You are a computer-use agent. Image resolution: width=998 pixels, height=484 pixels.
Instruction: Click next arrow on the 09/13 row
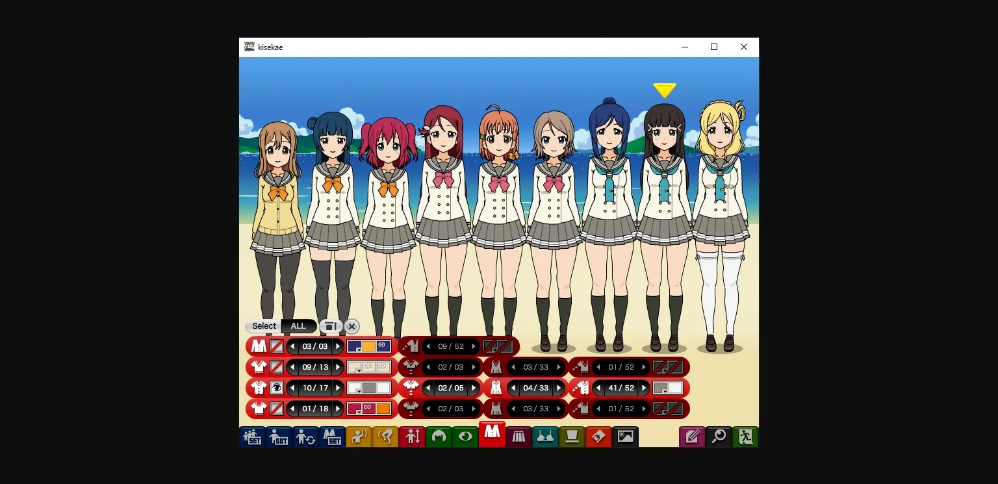(x=338, y=367)
